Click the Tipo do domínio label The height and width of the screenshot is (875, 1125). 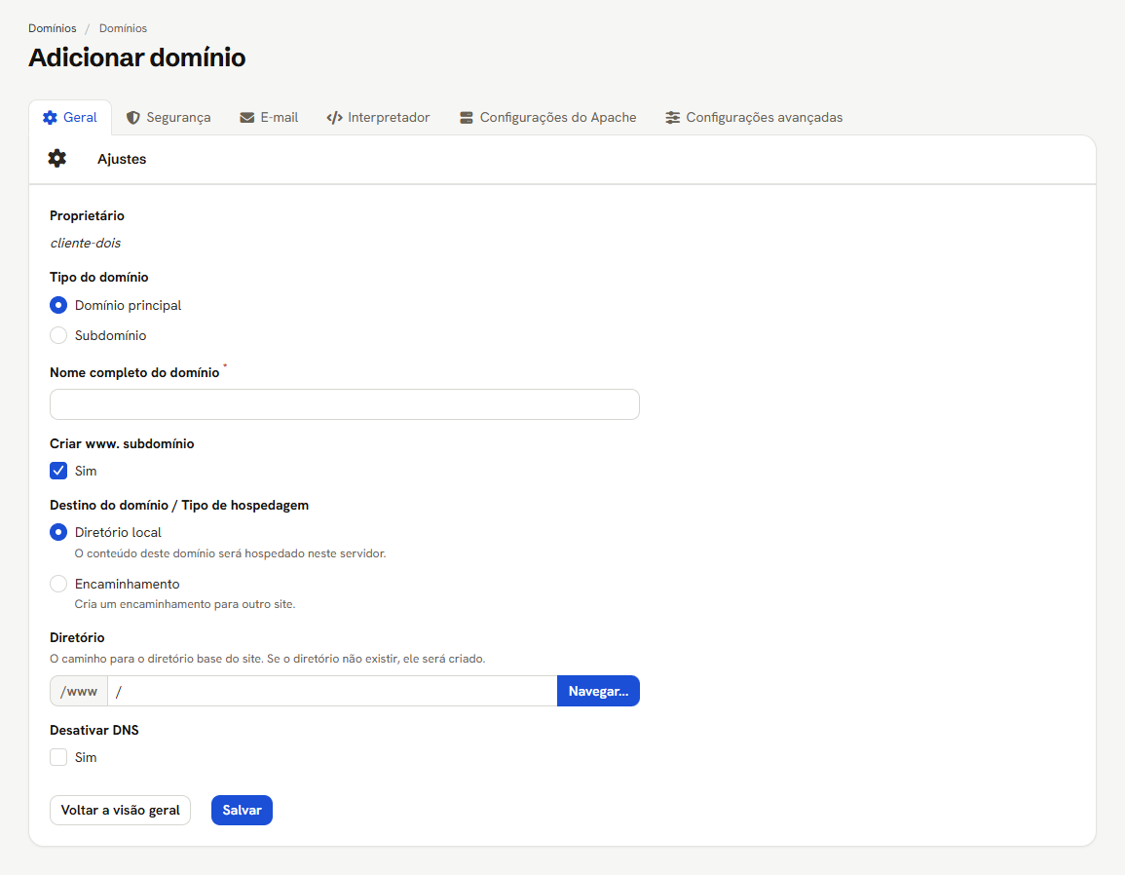pyautogui.click(x=99, y=277)
